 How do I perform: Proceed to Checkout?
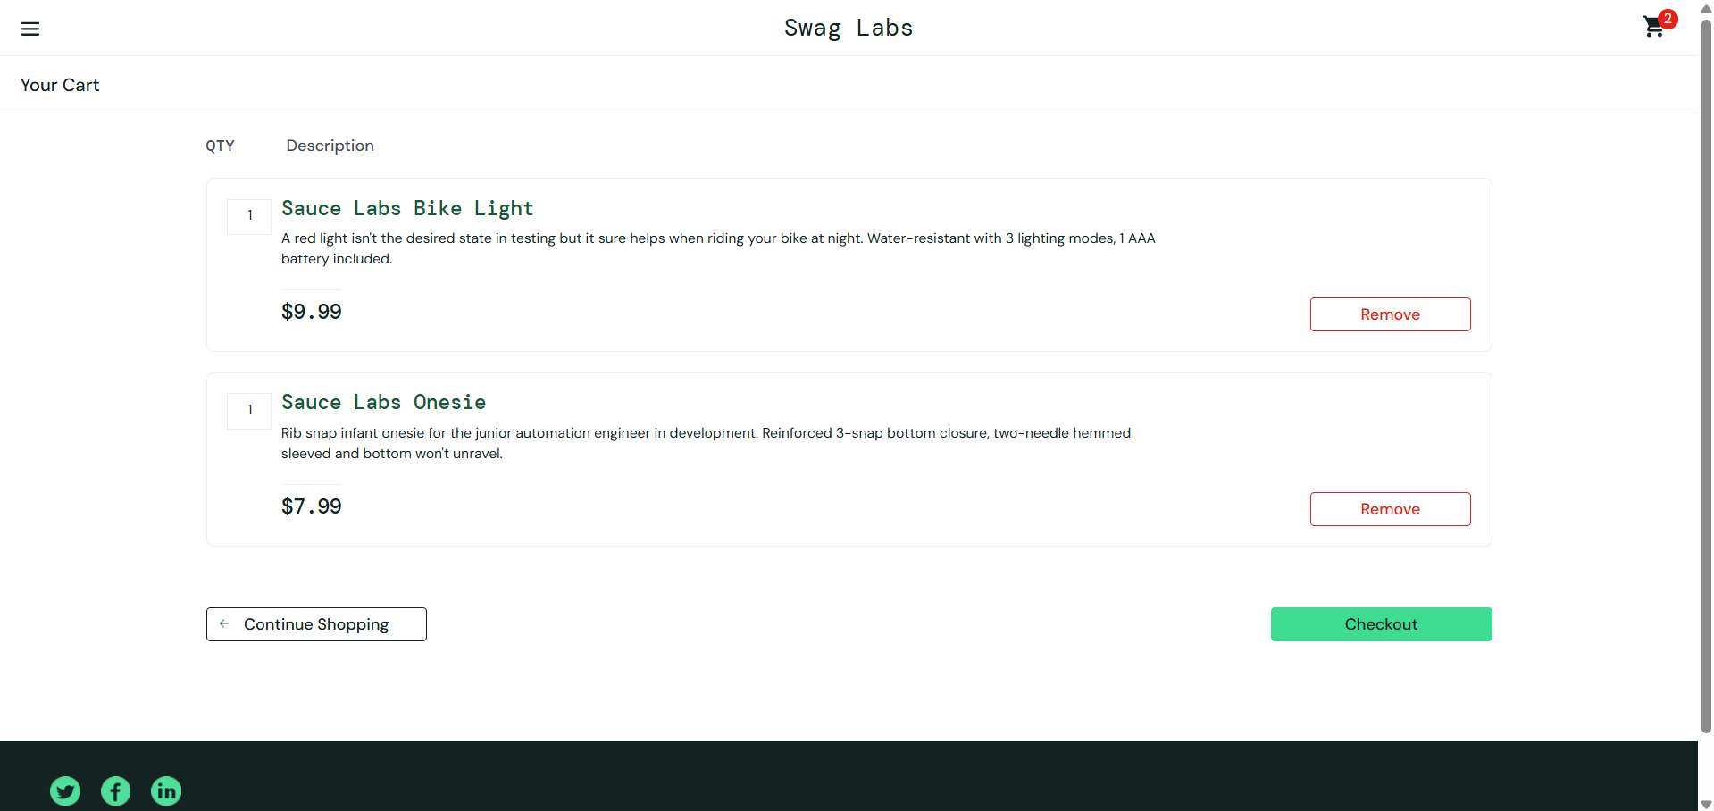pyautogui.click(x=1381, y=624)
